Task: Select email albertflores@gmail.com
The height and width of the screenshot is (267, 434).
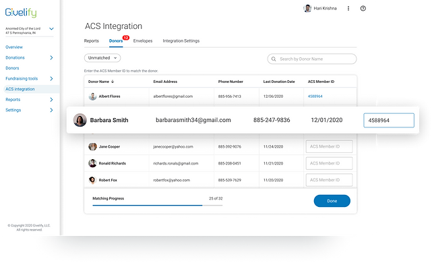Action: [173, 96]
